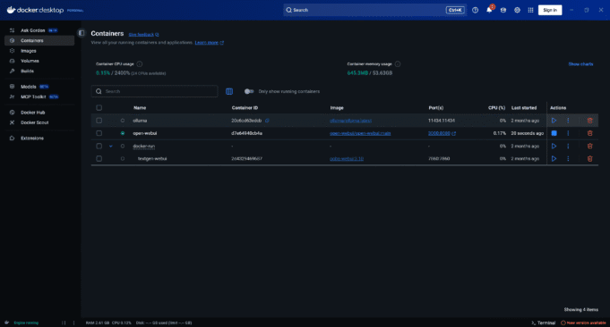Screen dimensions: 610x327
Task: Open the textgen-webui container name
Action: [152, 159]
